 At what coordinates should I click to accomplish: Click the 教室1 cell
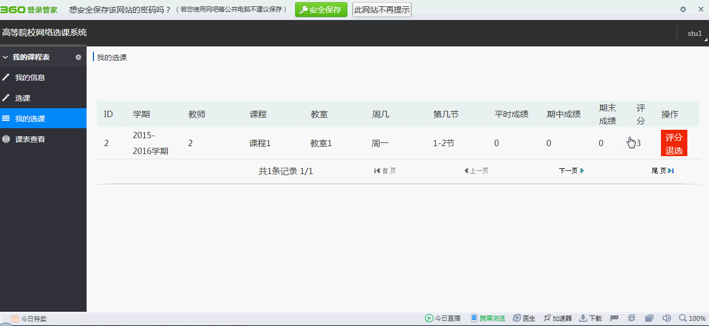coord(322,143)
